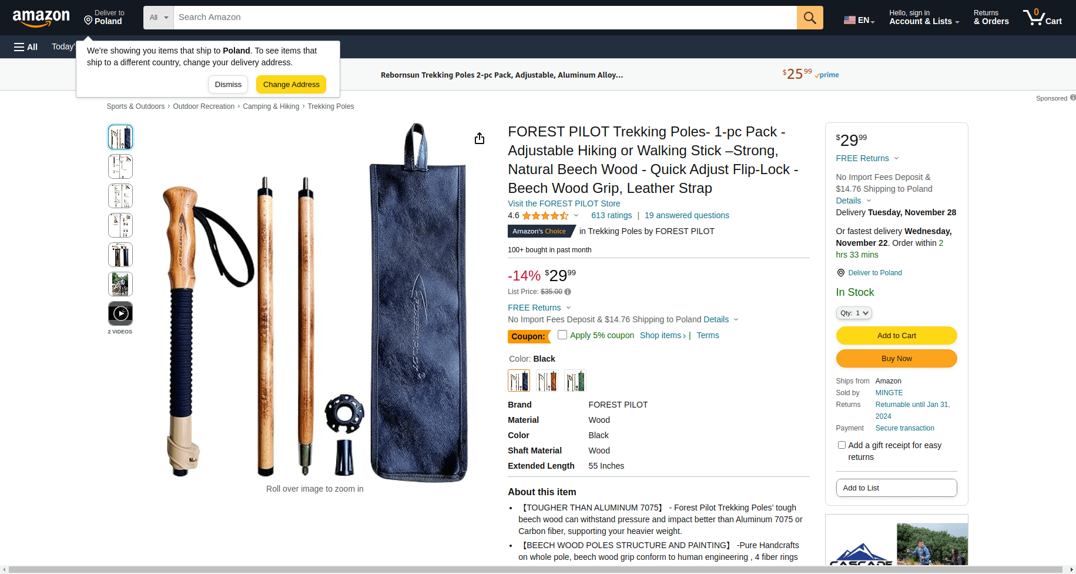Click the Deliver to Poland location icon
This screenshot has width=1076, height=574.
pyautogui.click(x=88, y=21)
